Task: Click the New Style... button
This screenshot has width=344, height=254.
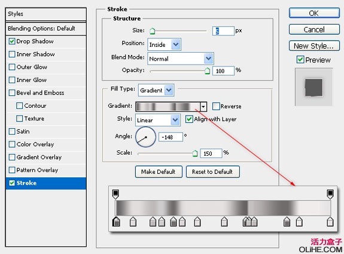Action: 314,46
